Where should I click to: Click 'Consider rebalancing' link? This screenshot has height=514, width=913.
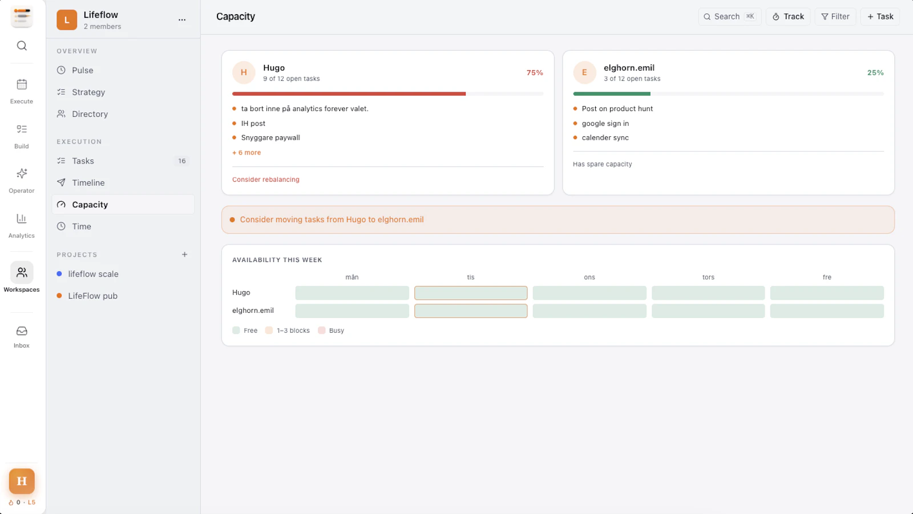pos(266,180)
